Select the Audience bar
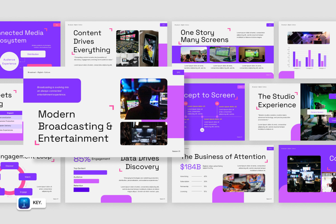Image resolution: width=336 pixels, height=224 pixels. coord(86,181)
